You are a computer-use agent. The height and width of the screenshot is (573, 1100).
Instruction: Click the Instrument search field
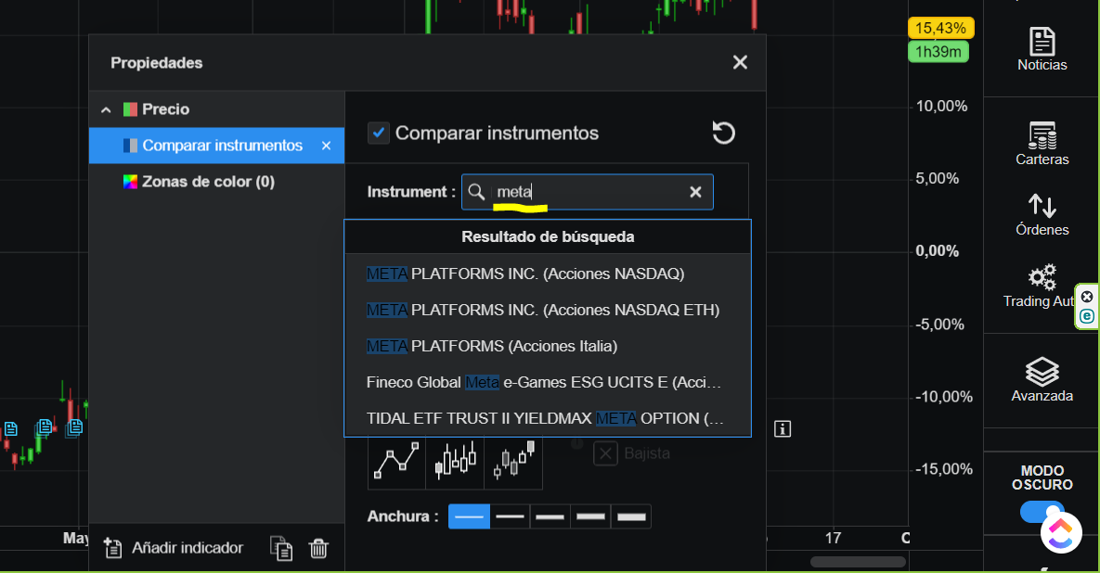(x=588, y=192)
